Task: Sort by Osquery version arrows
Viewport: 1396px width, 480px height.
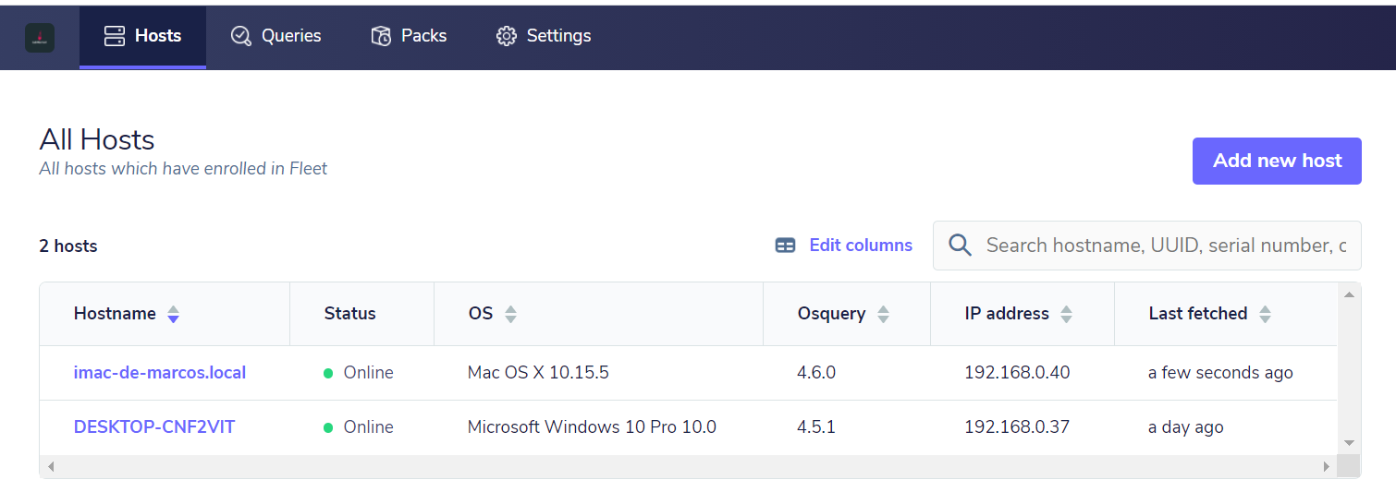Action: click(883, 315)
